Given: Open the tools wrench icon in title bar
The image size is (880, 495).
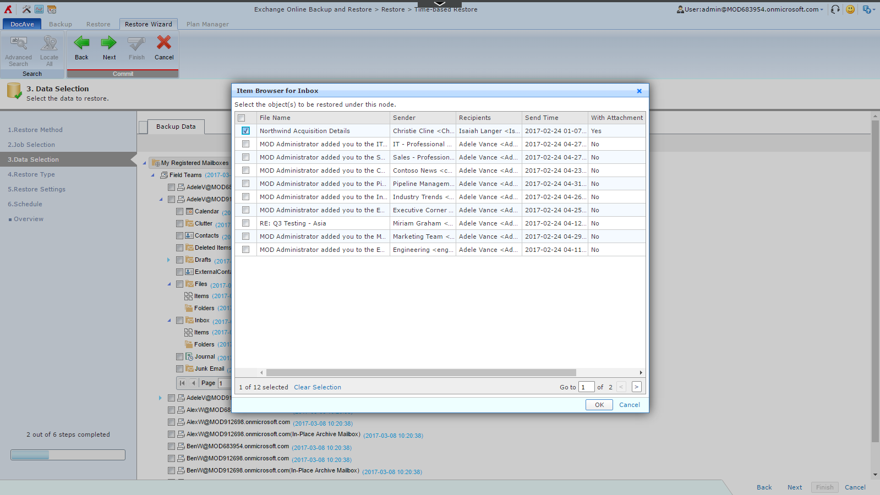Looking at the screenshot, I should [x=26, y=9].
